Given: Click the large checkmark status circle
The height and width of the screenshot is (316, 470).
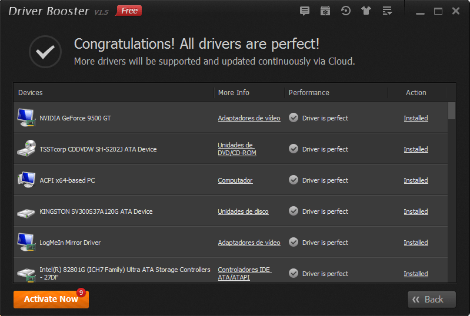Looking at the screenshot, I should (x=45, y=52).
